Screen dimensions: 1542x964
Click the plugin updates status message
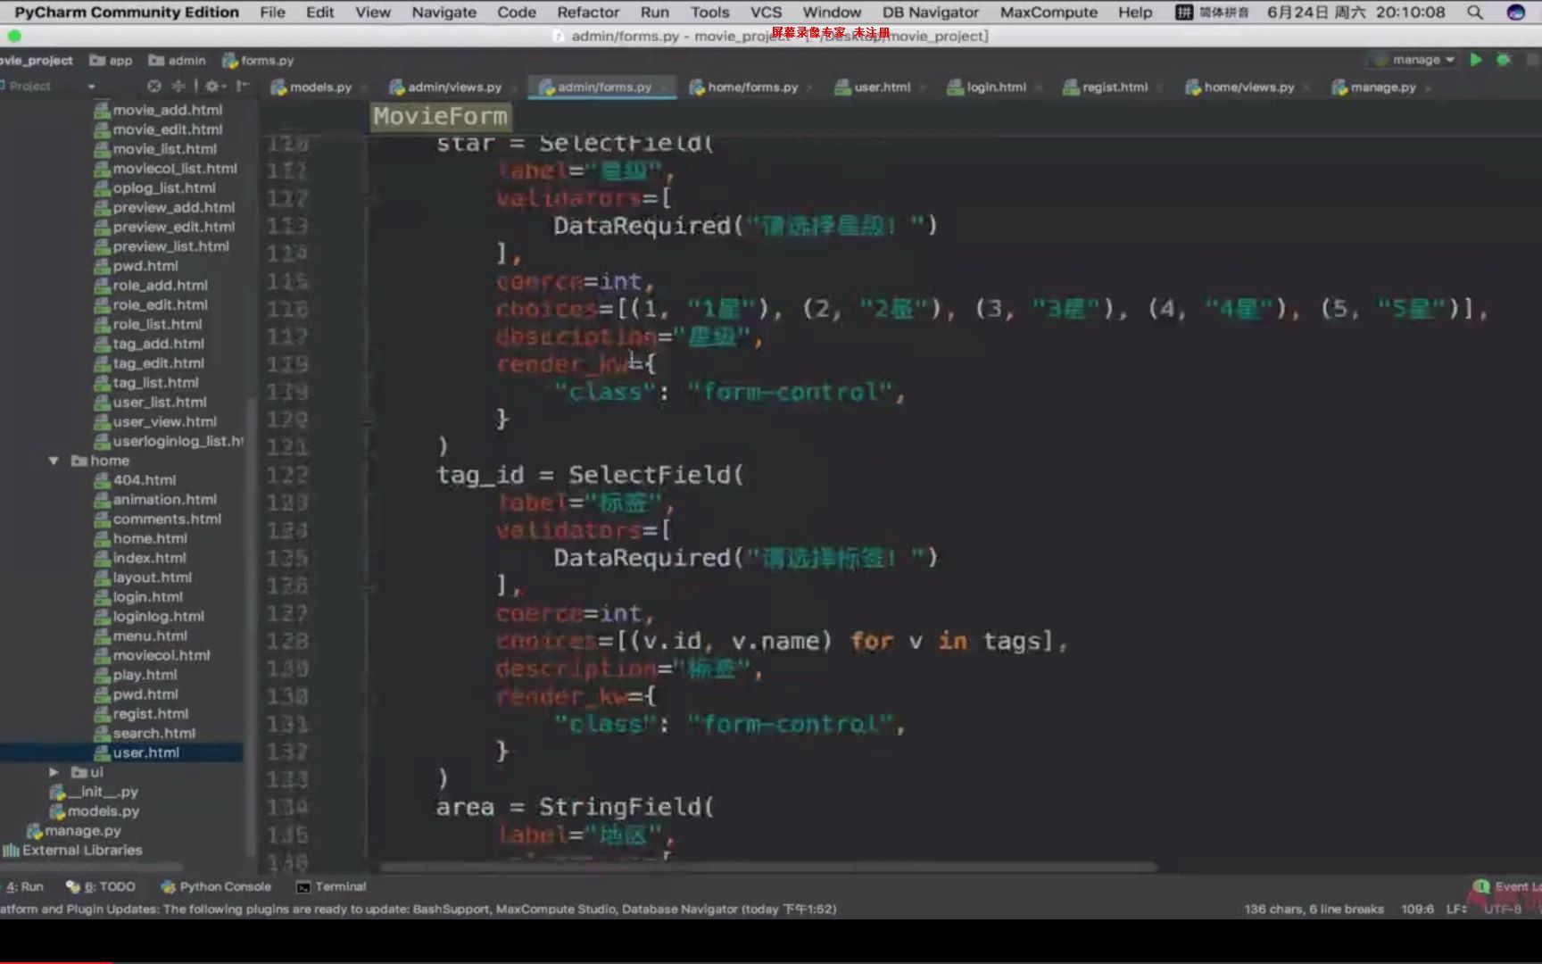coord(419,909)
